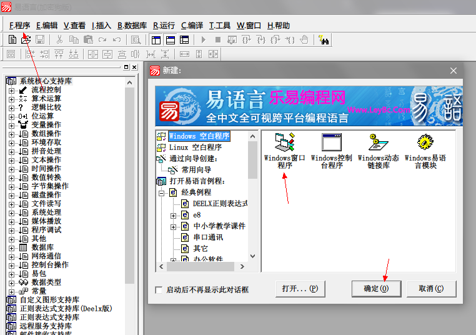Click the Redo arrow toolbar icon
This screenshot has width=476, height=335.
(x=102, y=39)
